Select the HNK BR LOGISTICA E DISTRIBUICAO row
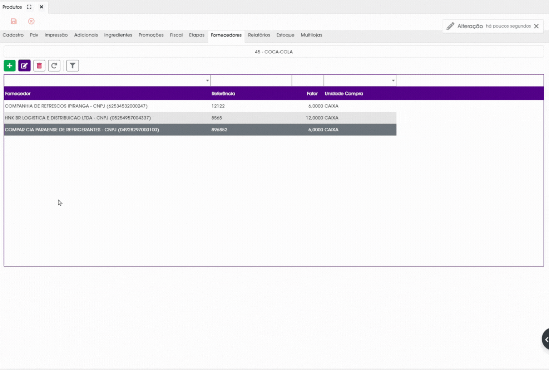 200,118
